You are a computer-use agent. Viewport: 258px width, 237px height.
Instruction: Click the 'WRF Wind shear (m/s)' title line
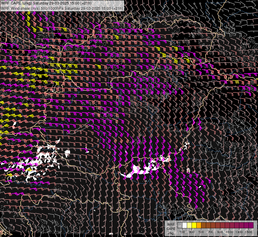pyautogui.click(x=62, y=8)
